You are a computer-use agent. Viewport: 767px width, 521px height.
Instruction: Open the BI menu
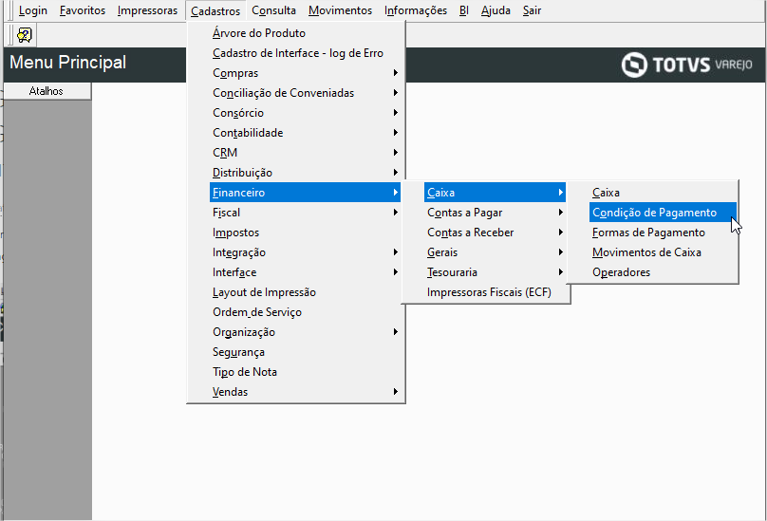[x=464, y=10]
